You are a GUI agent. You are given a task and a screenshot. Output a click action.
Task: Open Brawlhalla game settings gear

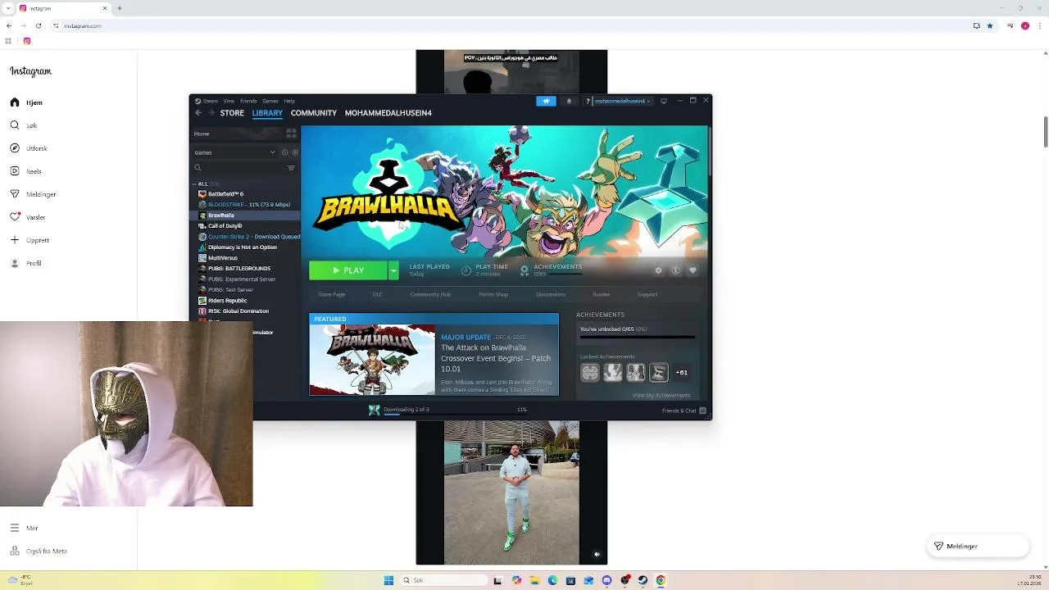click(x=658, y=270)
